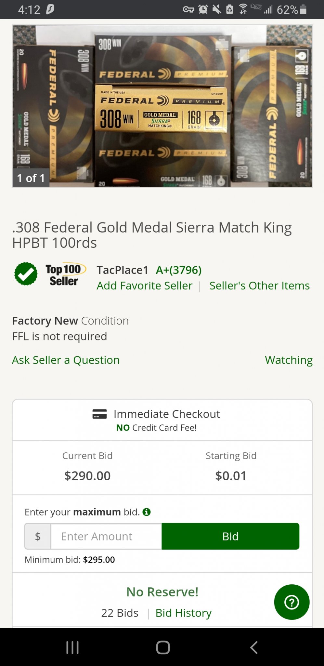Focus the Enter Amount bid field

click(106, 536)
